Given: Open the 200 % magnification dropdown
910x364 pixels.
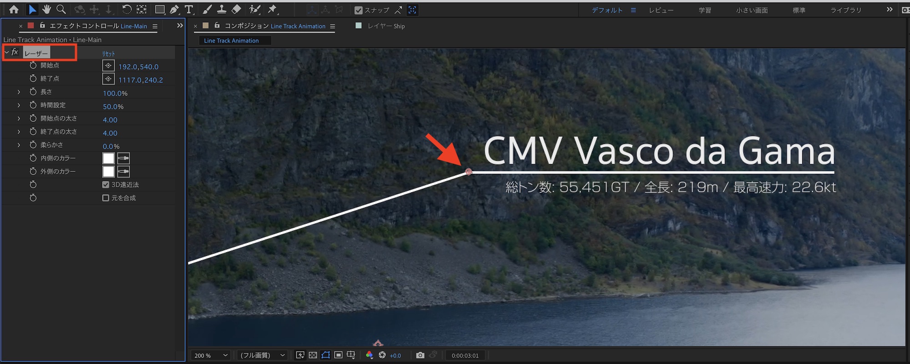Looking at the screenshot, I should (211, 355).
